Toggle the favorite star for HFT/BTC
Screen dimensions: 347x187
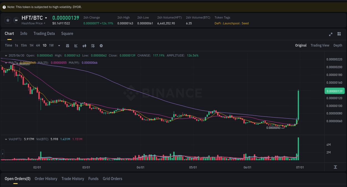[x=8, y=20]
